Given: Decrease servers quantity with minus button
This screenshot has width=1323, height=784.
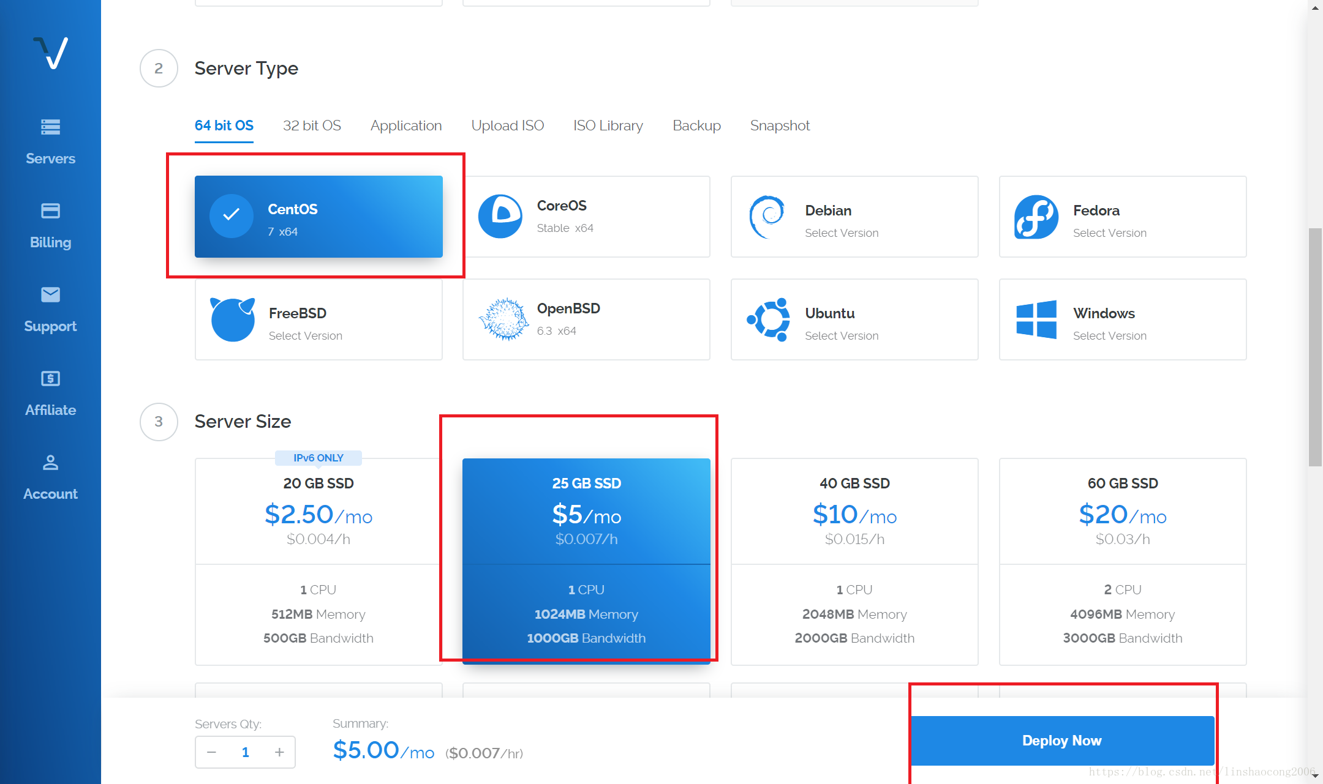Looking at the screenshot, I should click(212, 752).
